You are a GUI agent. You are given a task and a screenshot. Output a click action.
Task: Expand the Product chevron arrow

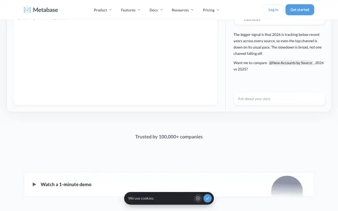tap(110, 10)
